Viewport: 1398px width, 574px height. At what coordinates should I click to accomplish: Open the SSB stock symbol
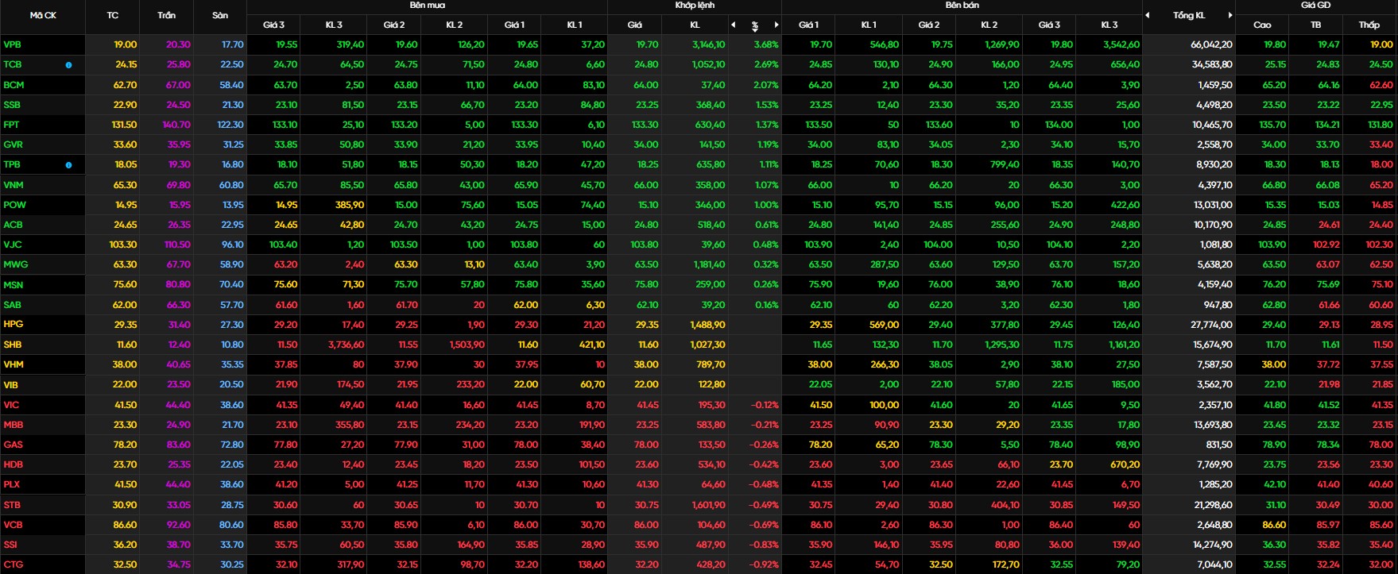click(x=12, y=105)
